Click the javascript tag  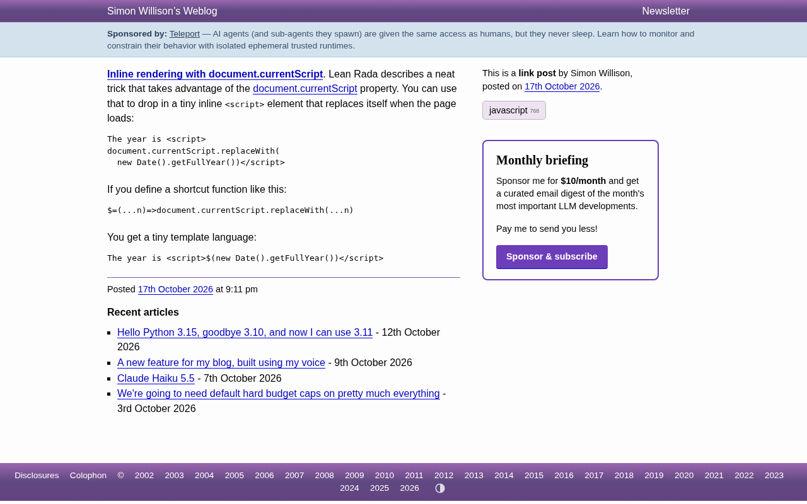tap(514, 110)
